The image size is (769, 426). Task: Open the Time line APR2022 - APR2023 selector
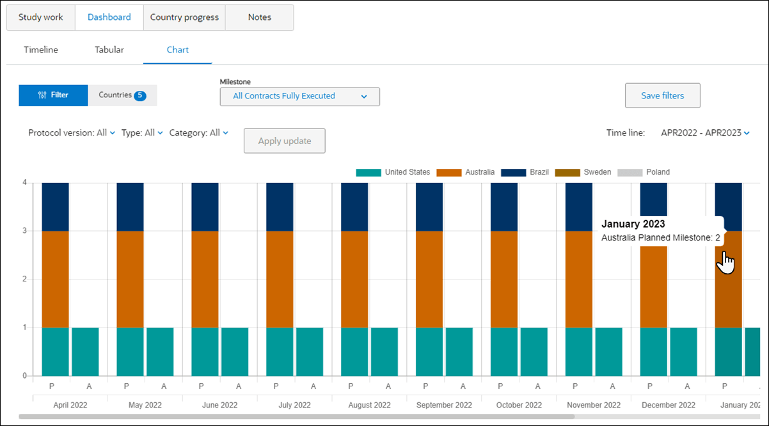pyautogui.click(x=703, y=132)
